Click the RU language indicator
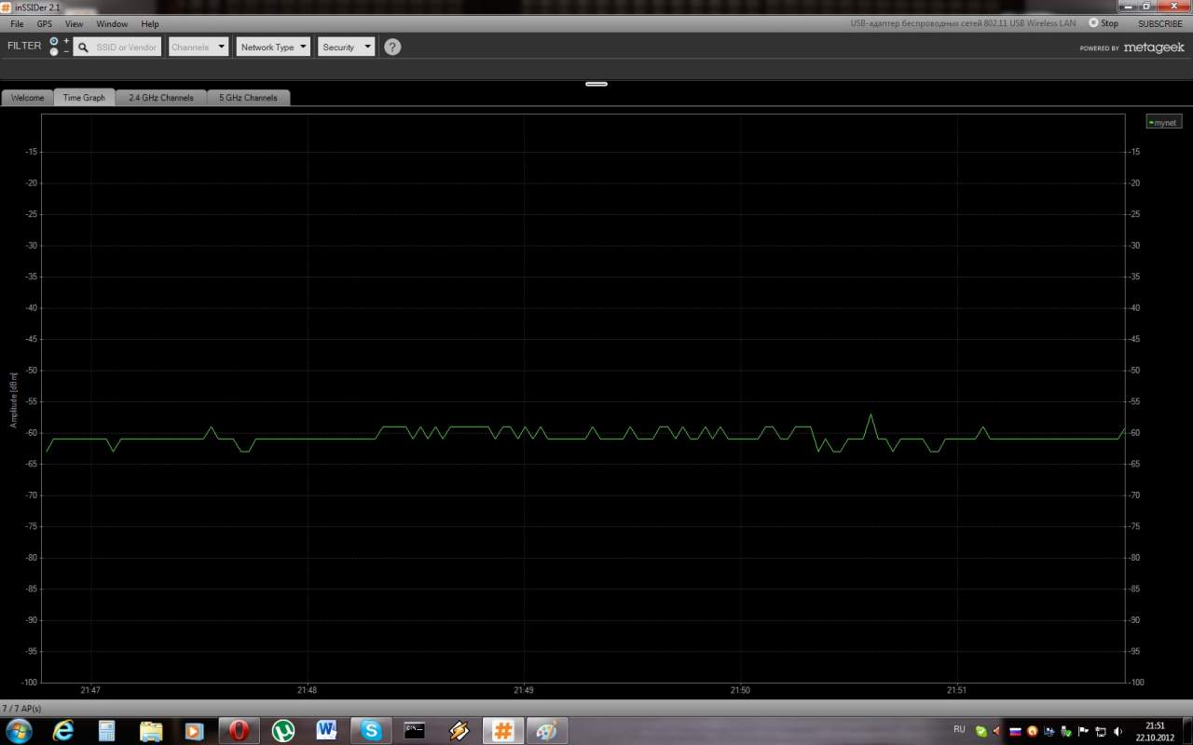 point(959,730)
